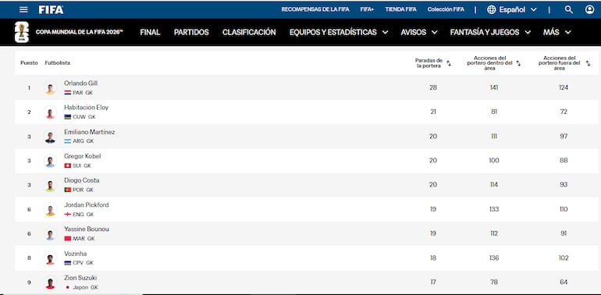Sort by Paradas de la portera arrows
This screenshot has width=601, height=295.
tap(449, 63)
